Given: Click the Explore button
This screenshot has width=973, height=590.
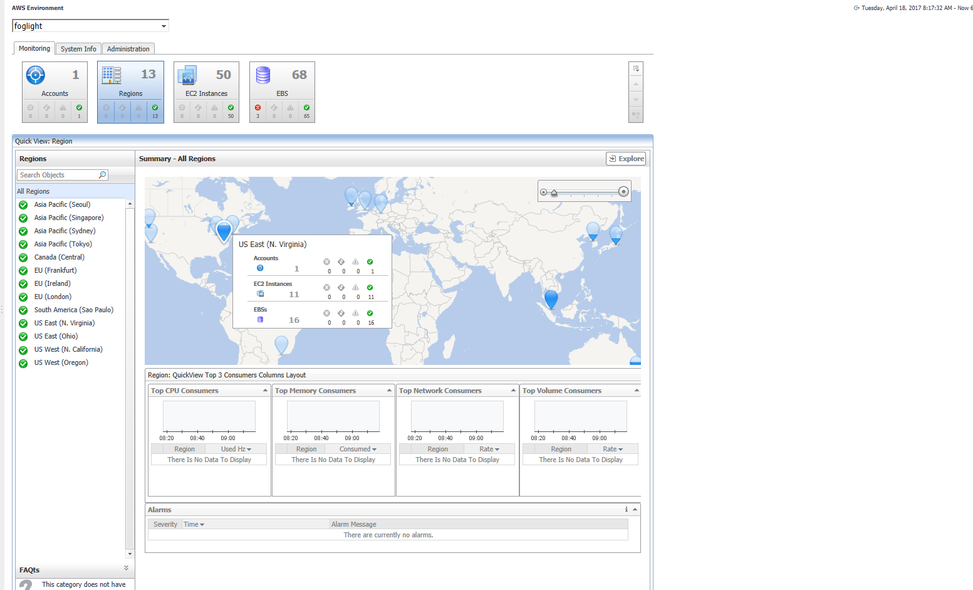Looking at the screenshot, I should [626, 159].
